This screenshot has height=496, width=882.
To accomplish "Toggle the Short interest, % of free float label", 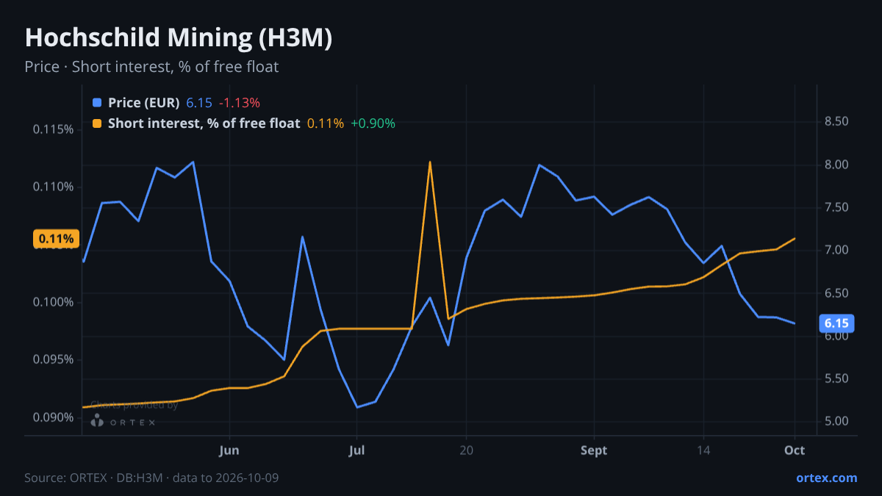I will [204, 123].
